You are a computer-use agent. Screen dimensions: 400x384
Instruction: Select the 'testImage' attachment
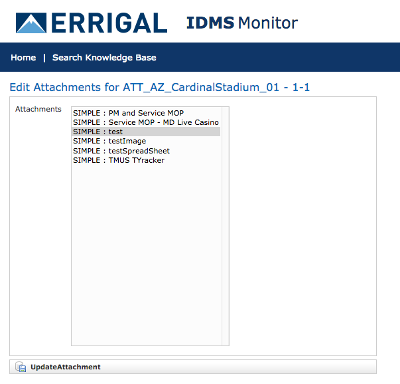pos(109,142)
